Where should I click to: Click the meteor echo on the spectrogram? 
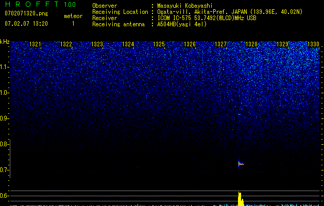pos(240,164)
